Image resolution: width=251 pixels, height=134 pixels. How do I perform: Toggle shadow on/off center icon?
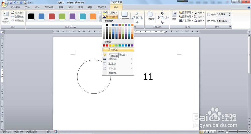[x=137, y=18]
